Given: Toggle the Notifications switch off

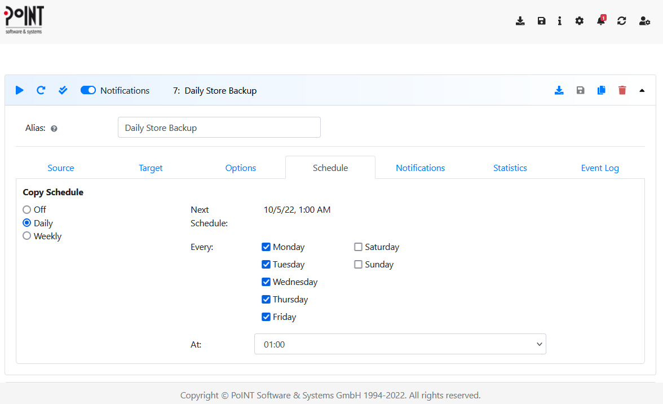Looking at the screenshot, I should point(88,90).
